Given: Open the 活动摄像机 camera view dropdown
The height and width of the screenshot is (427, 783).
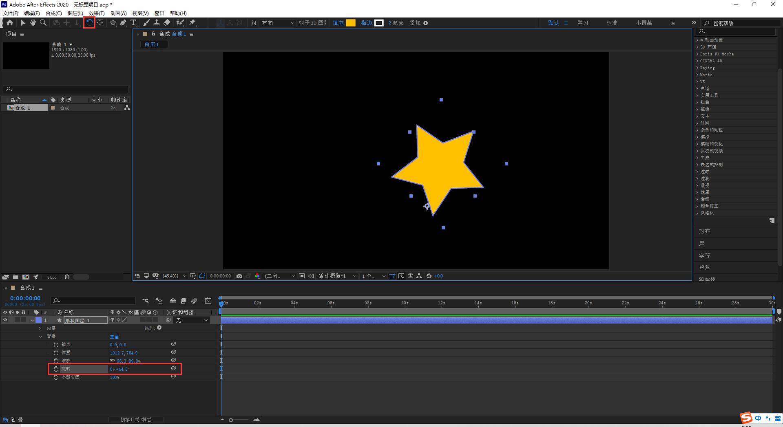Looking at the screenshot, I should [337, 276].
